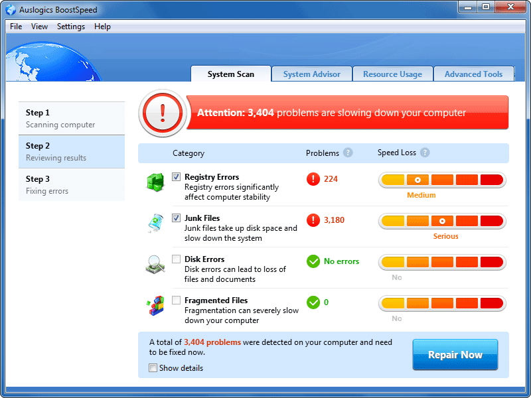Click the Medium speed loss meter
The height and width of the screenshot is (398, 531).
[x=442, y=179]
